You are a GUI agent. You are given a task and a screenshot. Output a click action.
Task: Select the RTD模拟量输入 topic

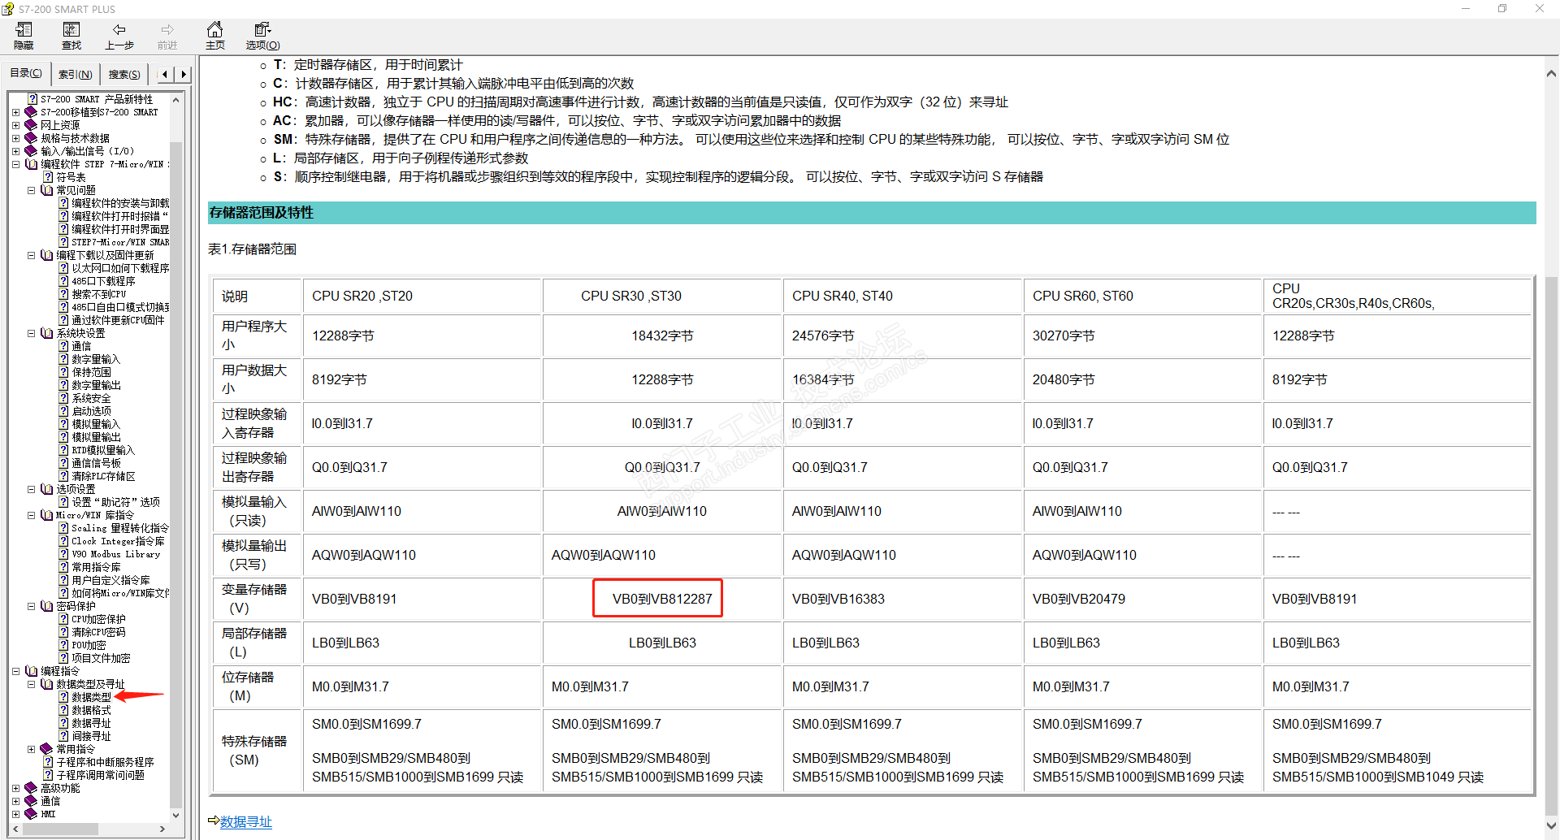click(103, 450)
